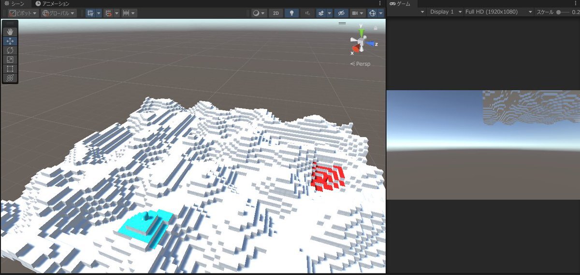Select the Hand view tool

pyautogui.click(x=10, y=32)
